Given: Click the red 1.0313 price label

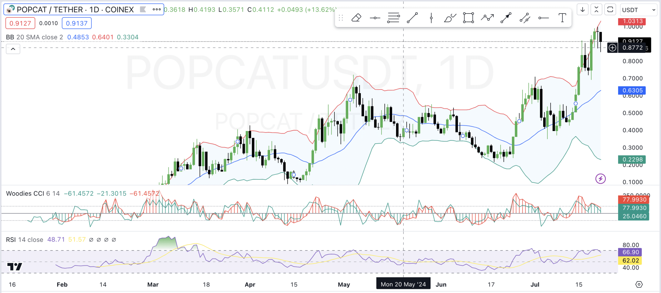Looking at the screenshot, I should [633, 21].
